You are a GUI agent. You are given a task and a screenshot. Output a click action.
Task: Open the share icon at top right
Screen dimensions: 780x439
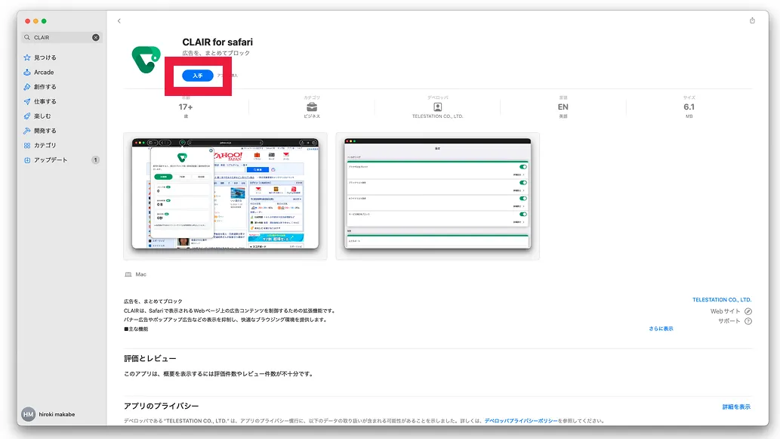pyautogui.click(x=752, y=20)
